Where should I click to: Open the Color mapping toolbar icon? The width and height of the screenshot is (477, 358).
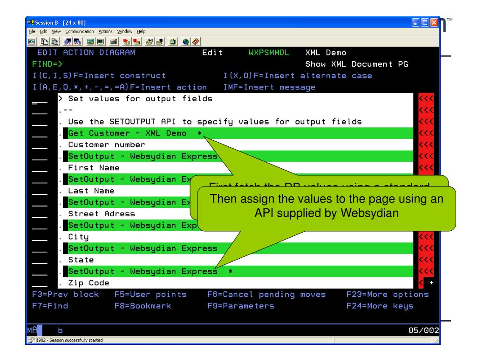(101, 41)
